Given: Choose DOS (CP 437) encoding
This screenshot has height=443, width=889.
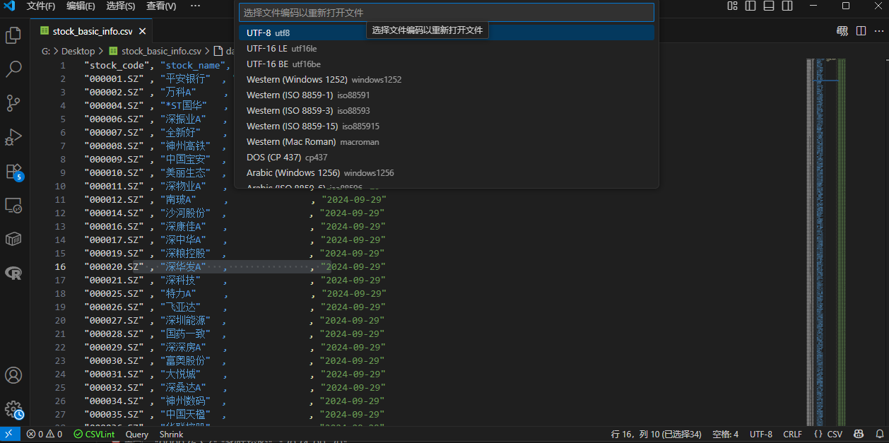Looking at the screenshot, I should click(x=447, y=157).
